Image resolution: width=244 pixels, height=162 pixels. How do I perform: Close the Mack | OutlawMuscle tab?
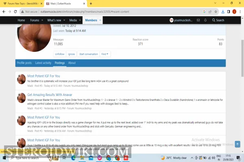coord(84,4)
